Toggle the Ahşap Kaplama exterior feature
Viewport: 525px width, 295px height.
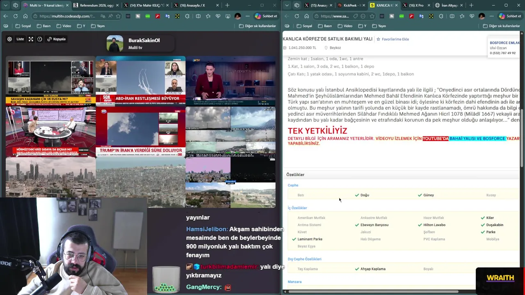pos(370,269)
